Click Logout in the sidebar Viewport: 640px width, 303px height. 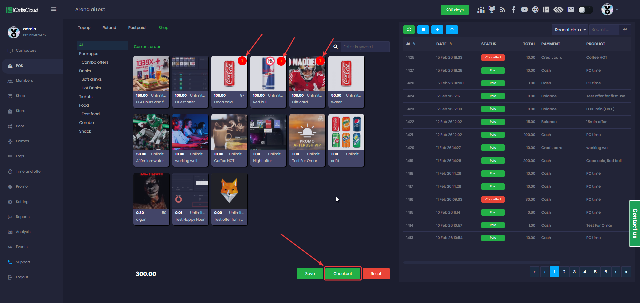coord(22,277)
